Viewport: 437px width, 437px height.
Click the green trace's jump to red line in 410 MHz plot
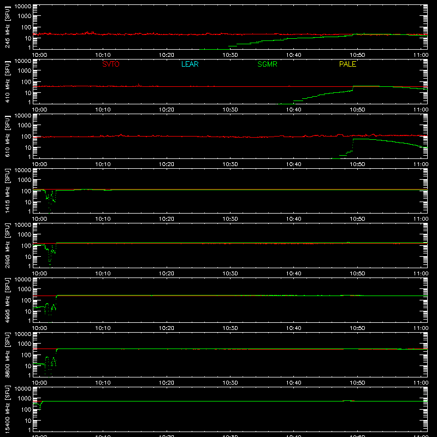point(353,88)
